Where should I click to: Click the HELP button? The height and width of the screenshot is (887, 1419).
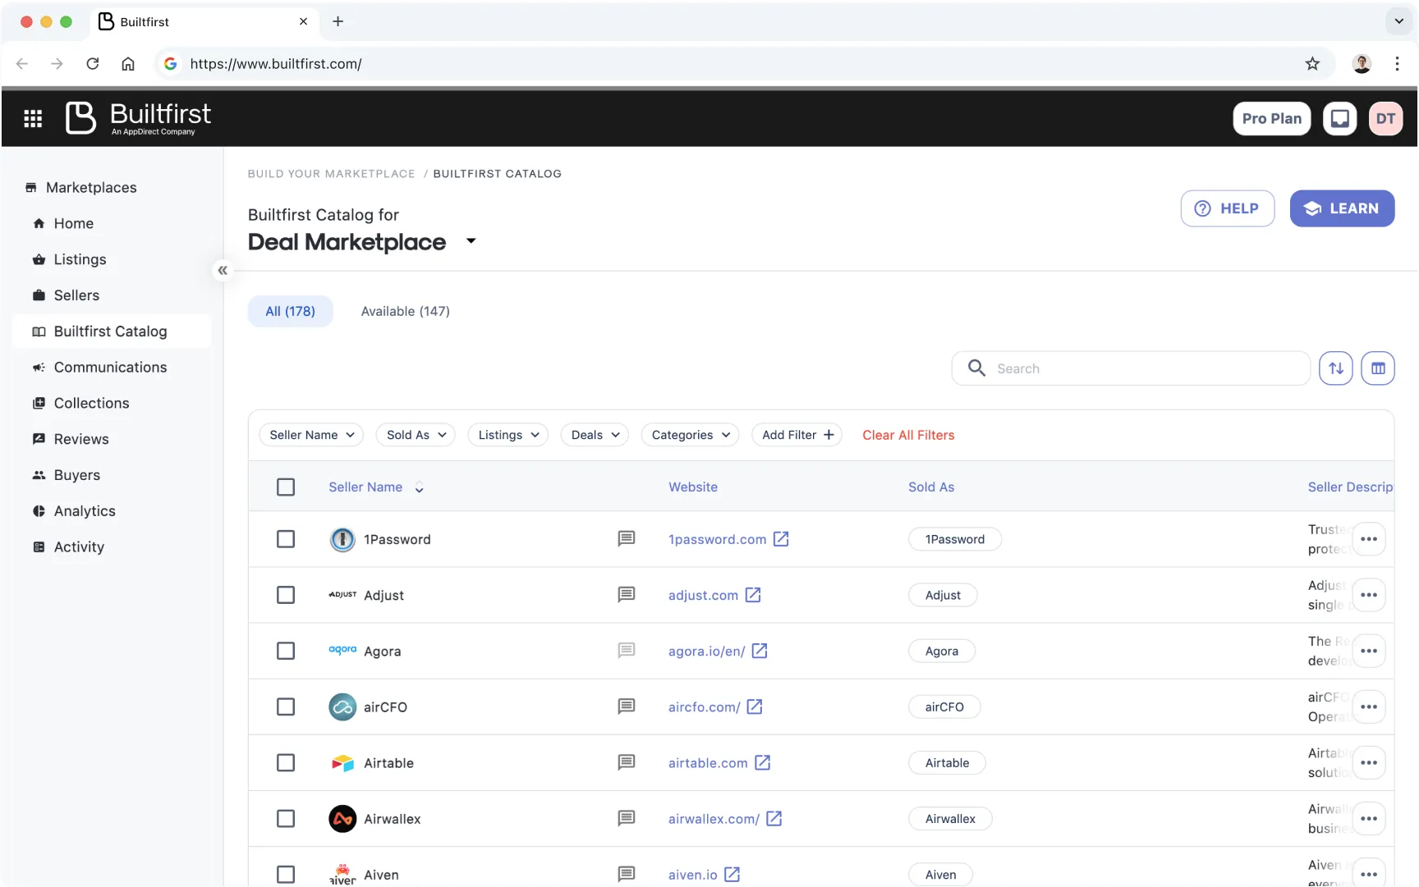coord(1228,208)
